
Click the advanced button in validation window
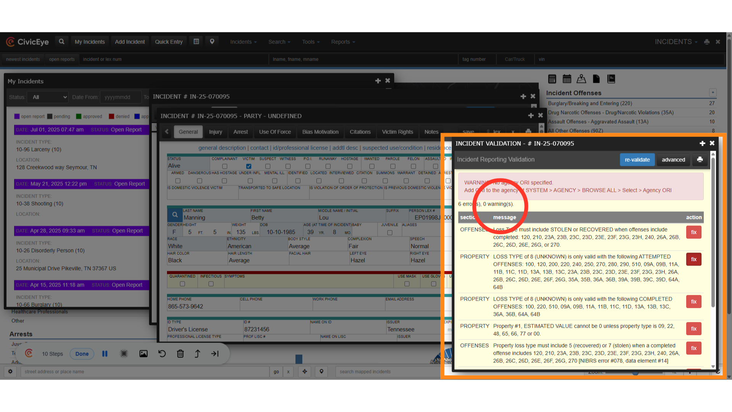(x=673, y=159)
